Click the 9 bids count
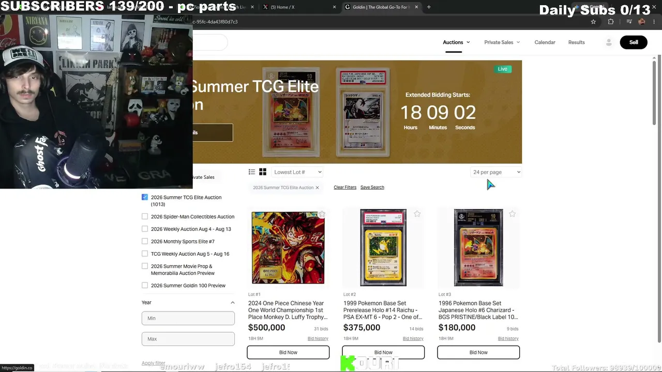The width and height of the screenshot is (662, 372). pyautogui.click(x=513, y=329)
